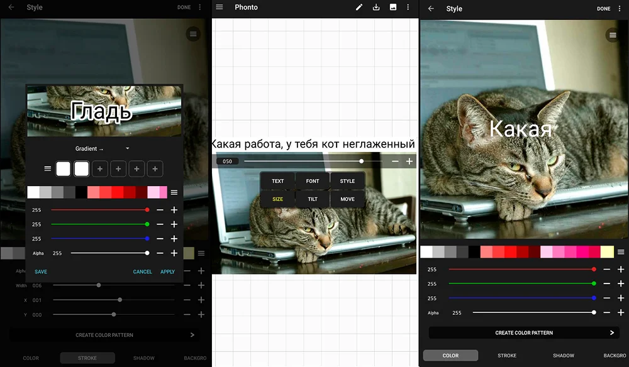Pick the pale yellow swatch in right Style palette
The height and width of the screenshot is (367, 629).
[607, 252]
